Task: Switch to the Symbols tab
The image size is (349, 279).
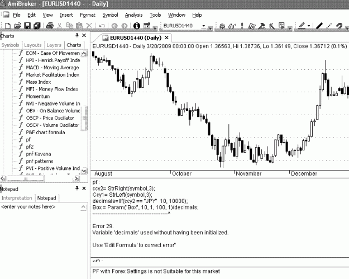Action: (10, 45)
